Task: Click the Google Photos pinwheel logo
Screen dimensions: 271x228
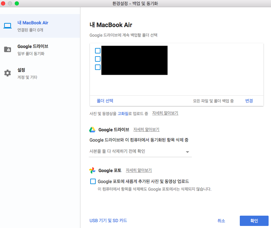Action: 92,170
